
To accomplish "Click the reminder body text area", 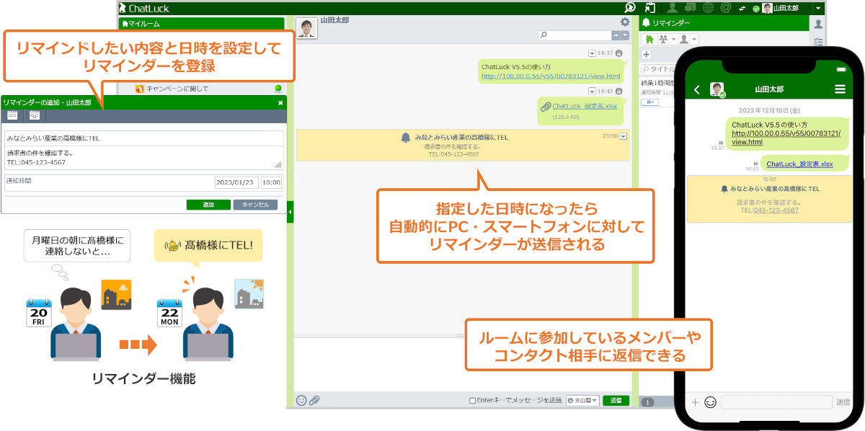I will pos(143,157).
